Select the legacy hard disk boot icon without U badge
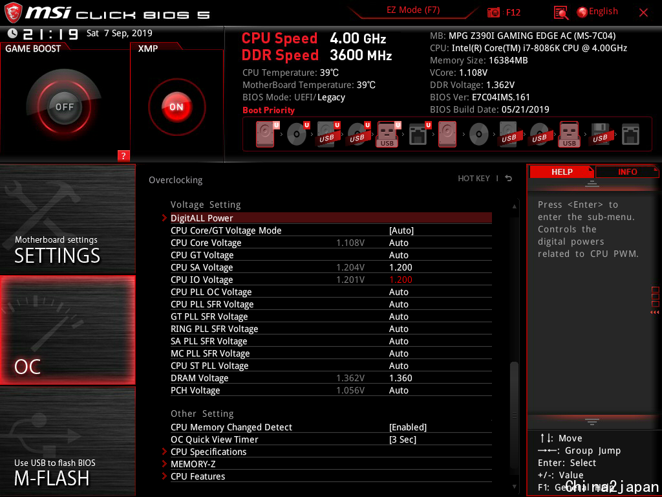Screen dimensions: 662x497 pyautogui.click(x=447, y=134)
